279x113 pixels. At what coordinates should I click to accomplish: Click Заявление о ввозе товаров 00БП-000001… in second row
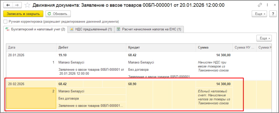pos(91,106)
